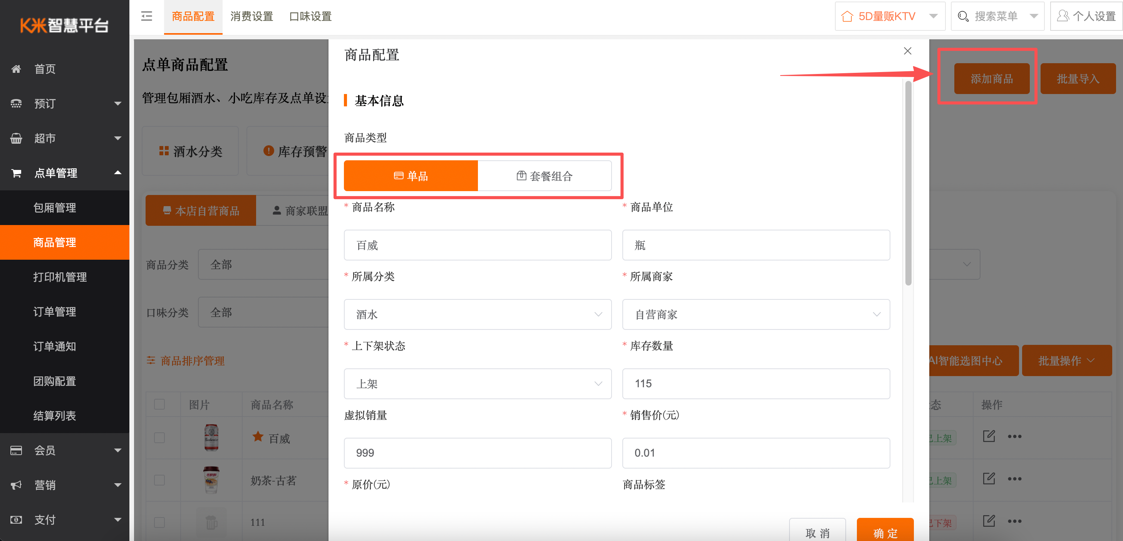Select 套餐组合 as the product type
The image size is (1123, 541).
545,176
